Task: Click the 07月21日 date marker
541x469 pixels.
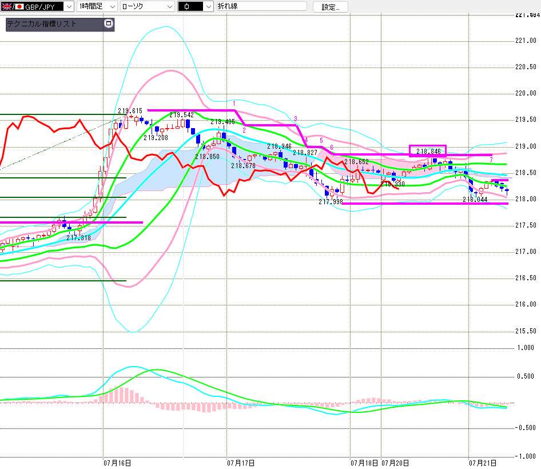Action: pos(482,463)
